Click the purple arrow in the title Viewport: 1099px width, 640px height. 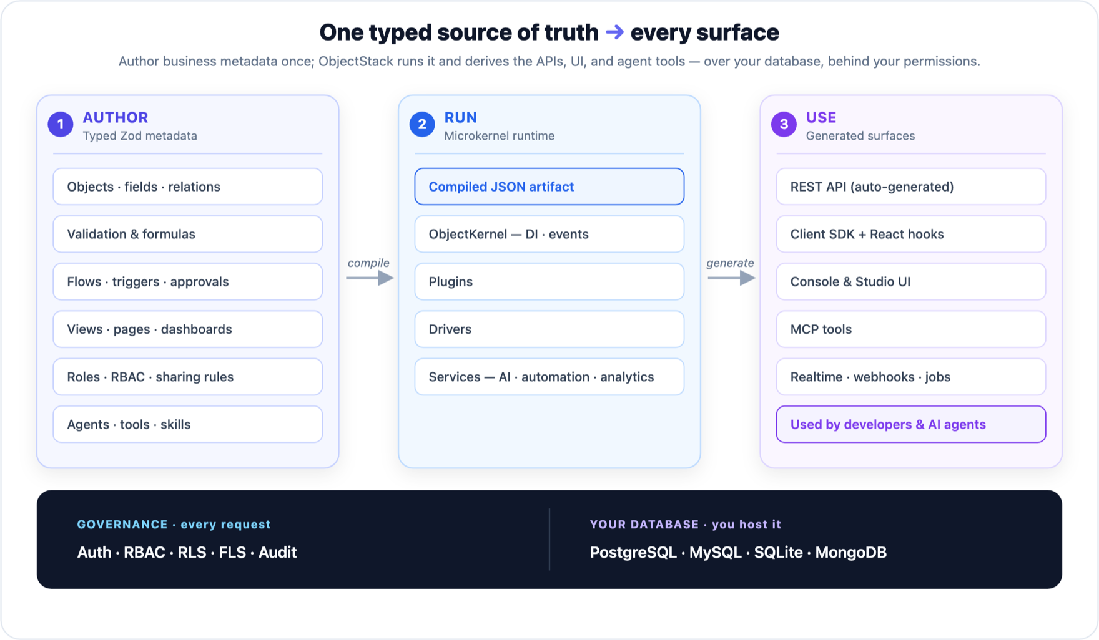click(614, 32)
